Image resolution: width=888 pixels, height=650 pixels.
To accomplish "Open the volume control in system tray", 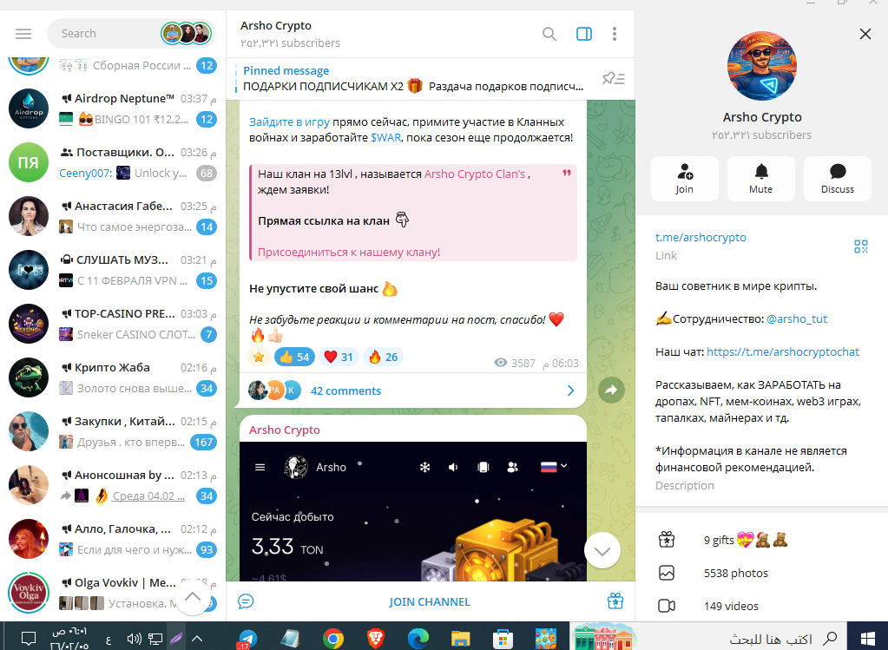I will (x=134, y=639).
